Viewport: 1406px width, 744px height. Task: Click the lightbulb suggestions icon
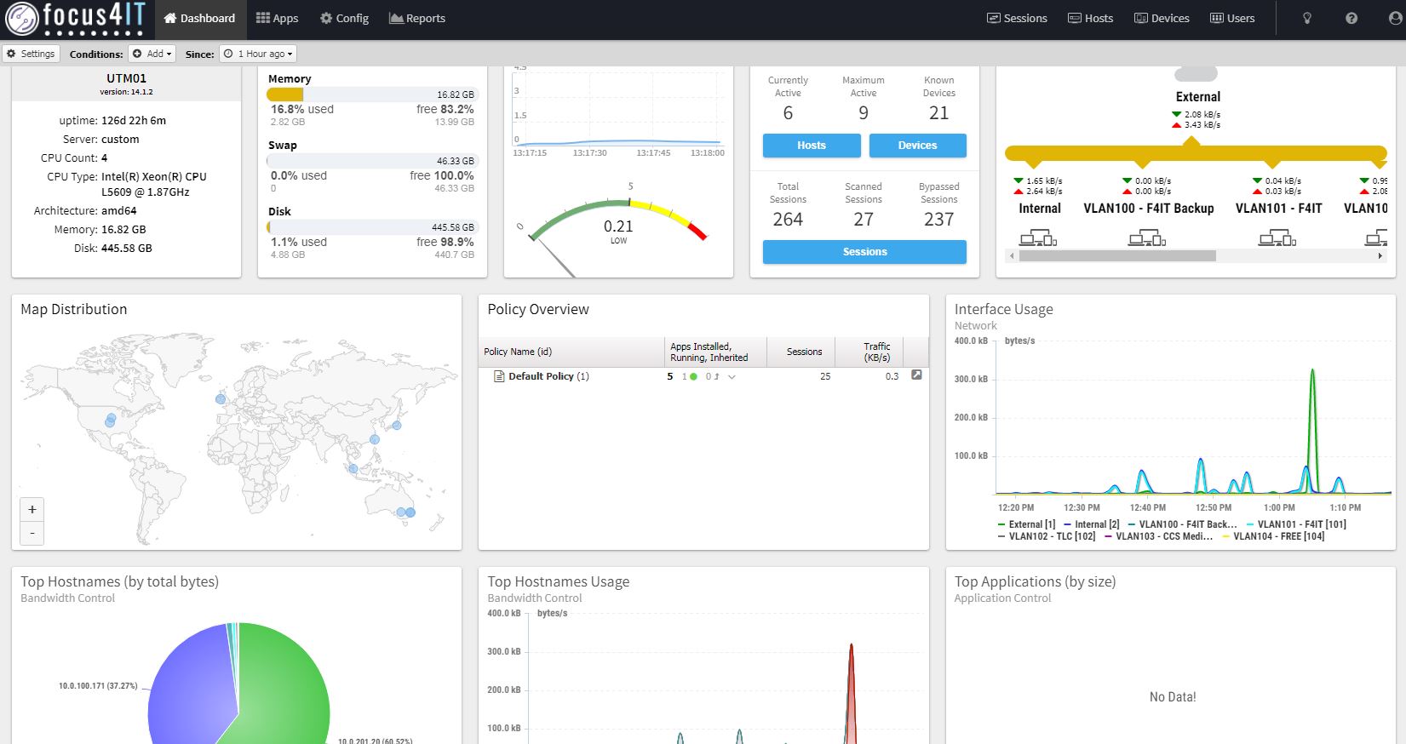(1307, 19)
